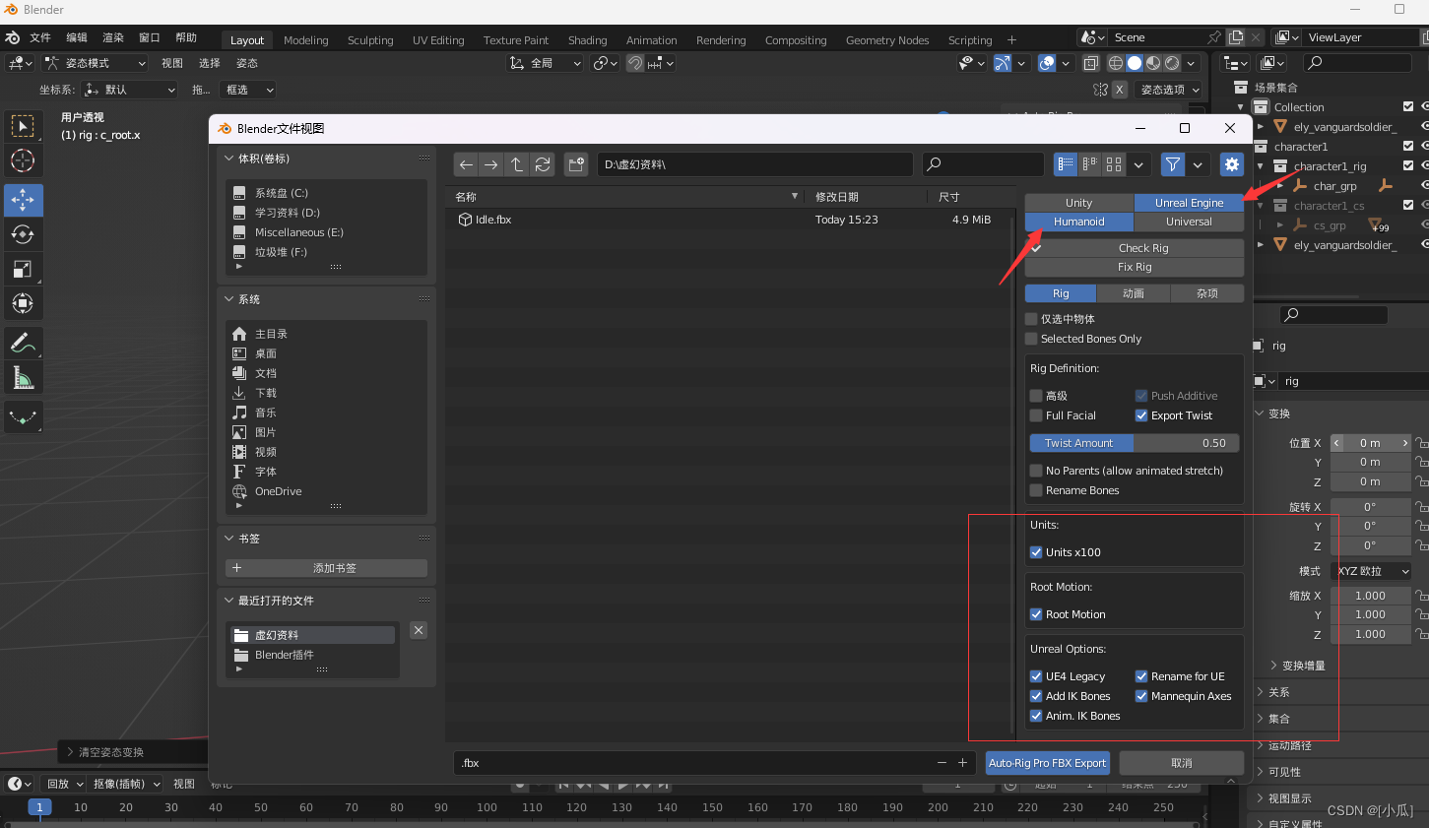Go forward in file browser
The width and height of the screenshot is (1429, 828).
(x=491, y=164)
